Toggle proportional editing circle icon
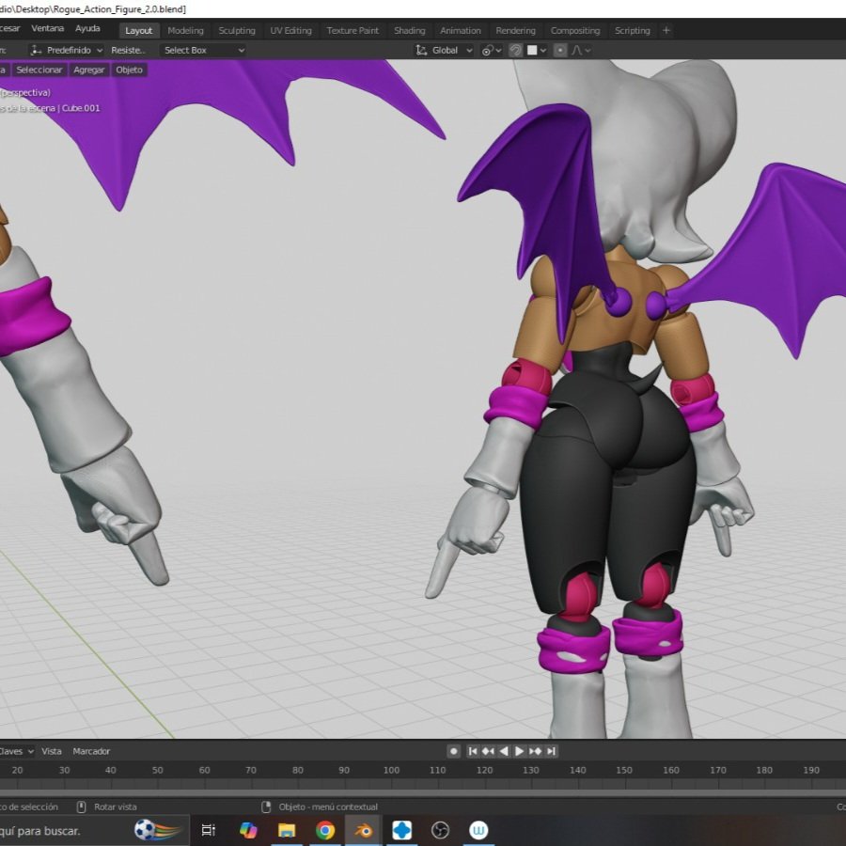 560,50
